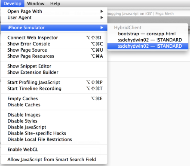Select Show Page Source
190x166 pixels.
click(54, 50)
